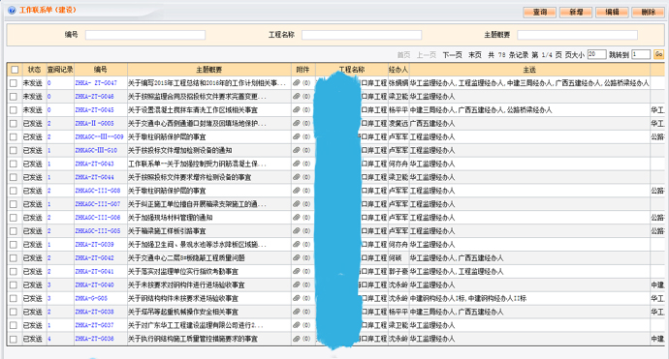Select checkbox for row ZHKA-ZT-G038
The height and width of the screenshot is (359, 669).
tap(14, 312)
